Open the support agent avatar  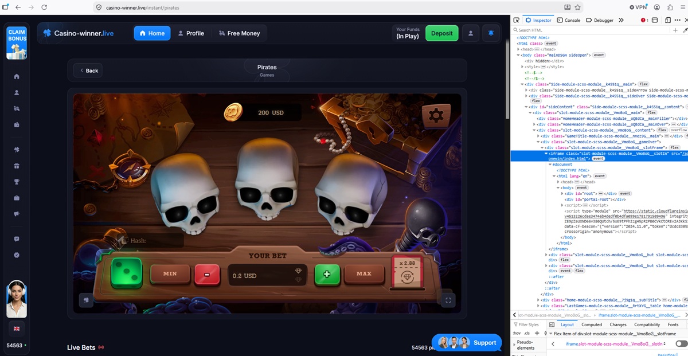[17, 299]
